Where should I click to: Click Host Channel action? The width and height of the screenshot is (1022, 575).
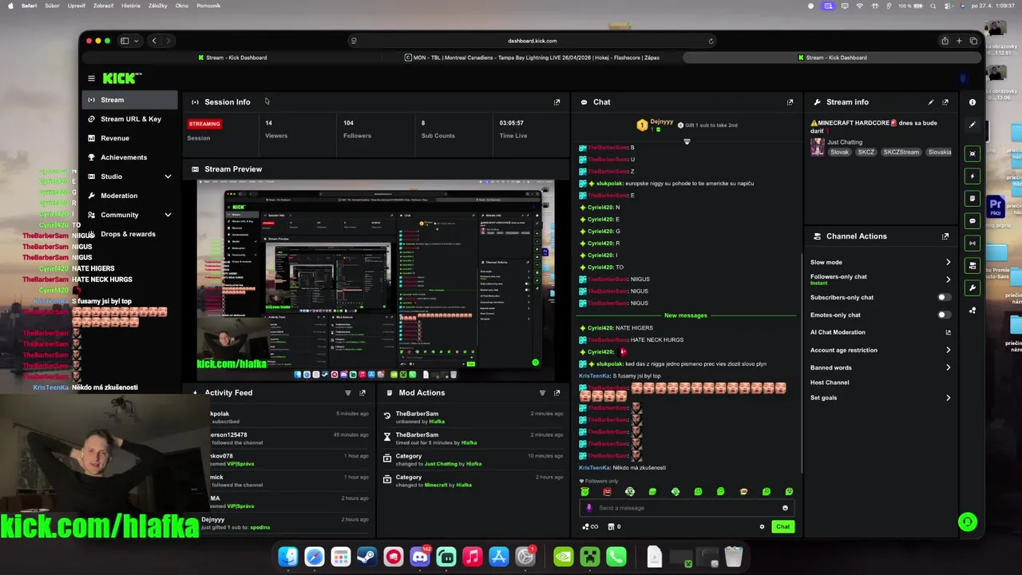[830, 383]
